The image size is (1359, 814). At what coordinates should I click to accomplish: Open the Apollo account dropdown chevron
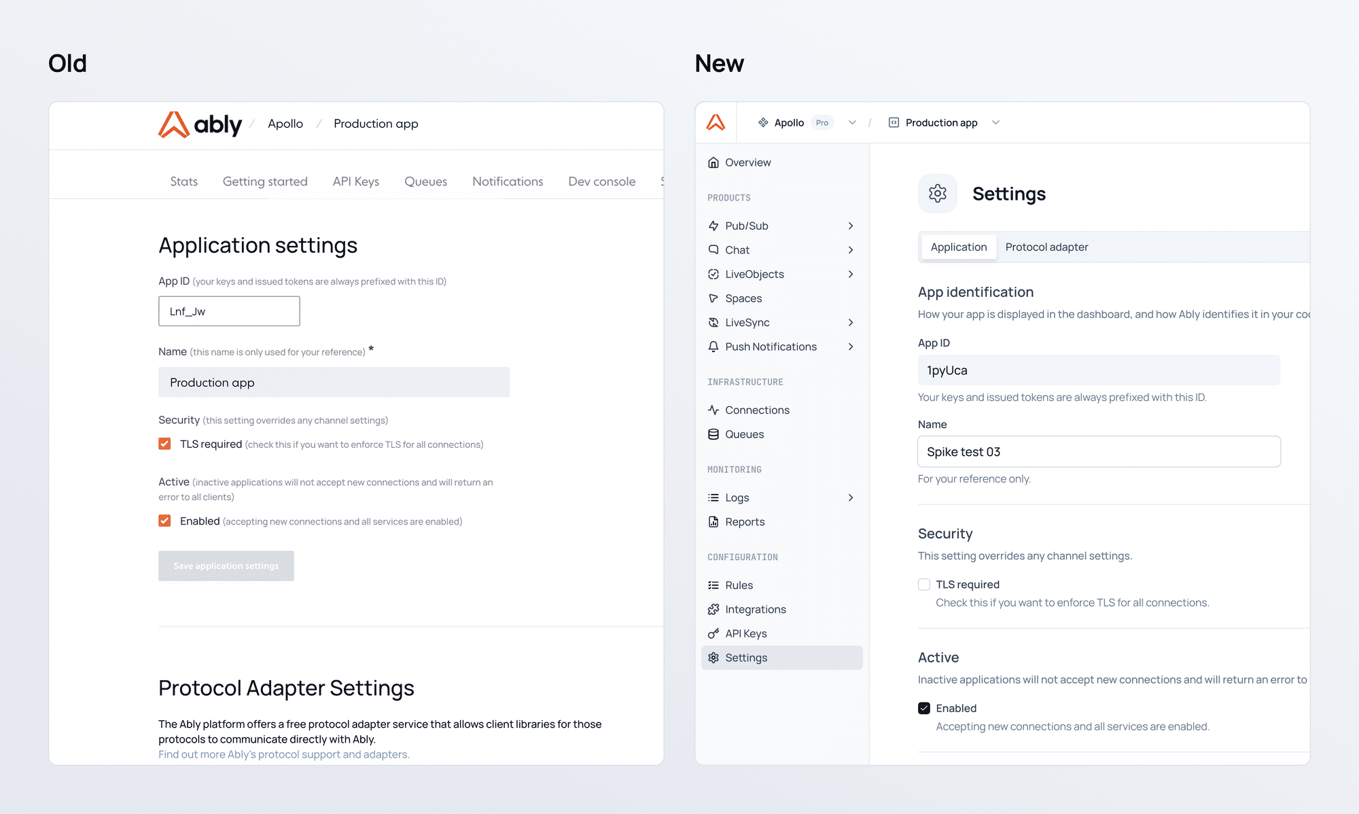[852, 122]
